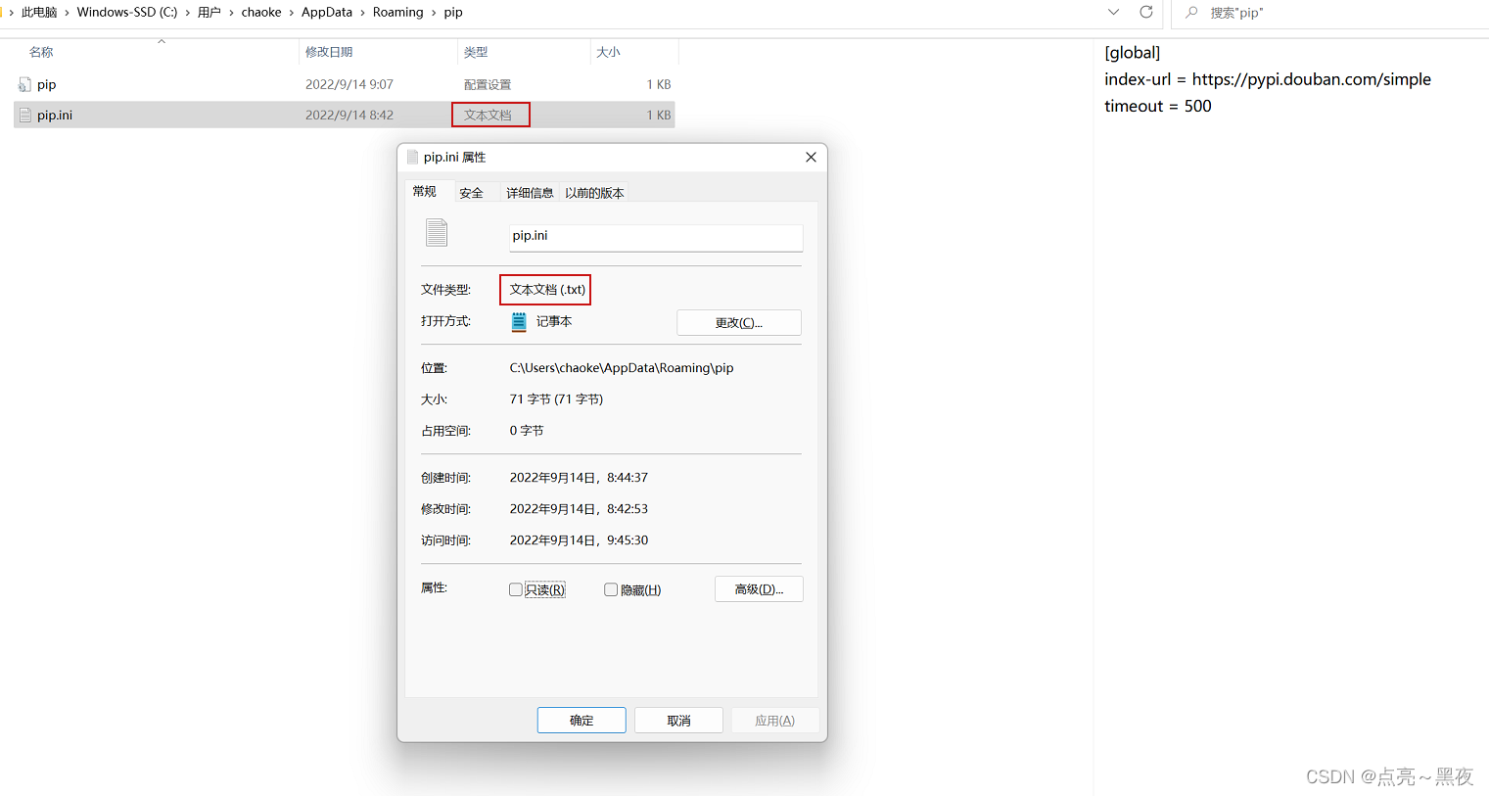1489x796 pixels.
Task: Click the chaoke breadcrumb
Action: click(261, 13)
